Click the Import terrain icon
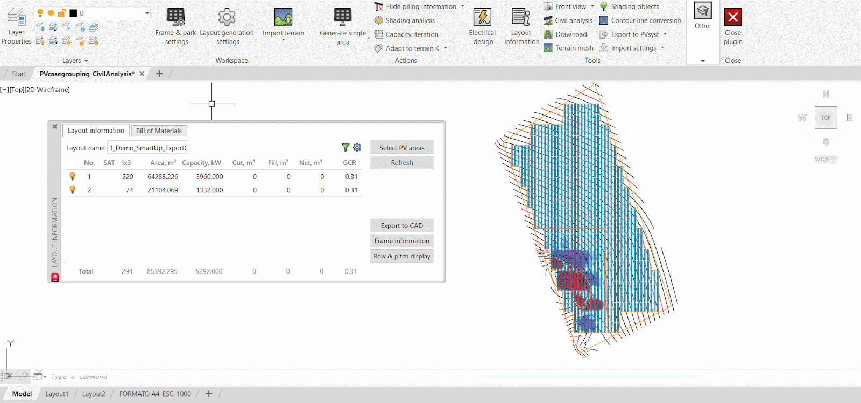Screen dimensions: 861x403 point(283,18)
